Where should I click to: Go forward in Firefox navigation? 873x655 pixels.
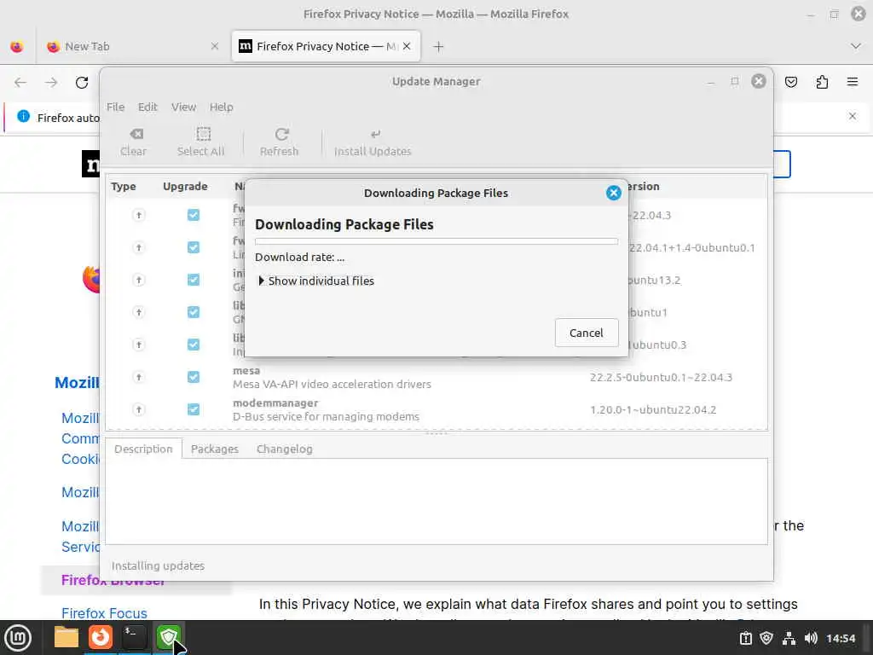pyautogui.click(x=51, y=83)
